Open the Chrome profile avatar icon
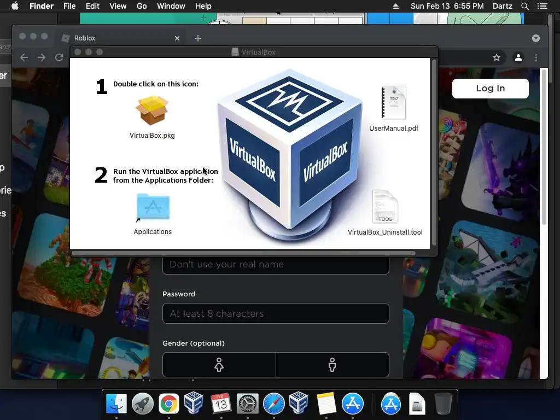The height and width of the screenshot is (420, 560). (518, 57)
